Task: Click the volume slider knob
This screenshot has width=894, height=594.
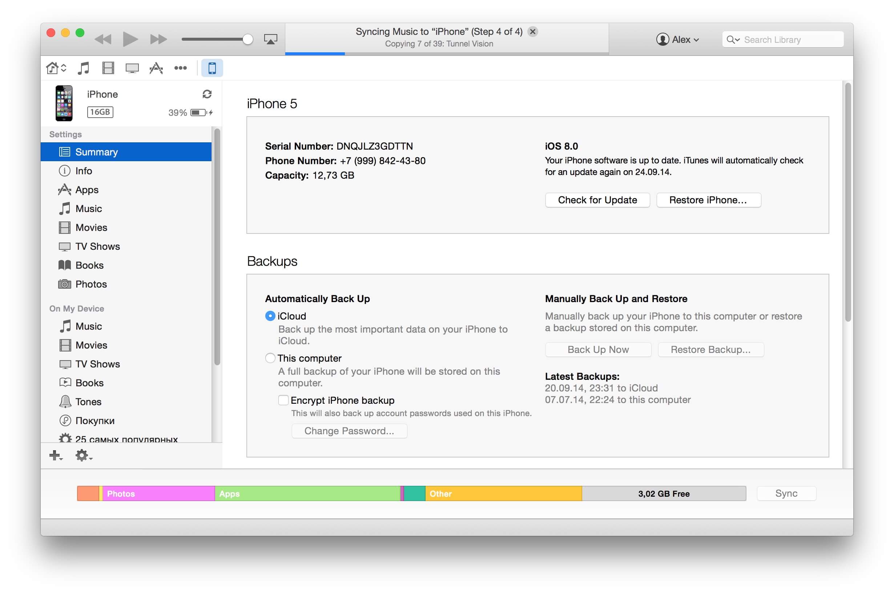Action: tap(247, 39)
